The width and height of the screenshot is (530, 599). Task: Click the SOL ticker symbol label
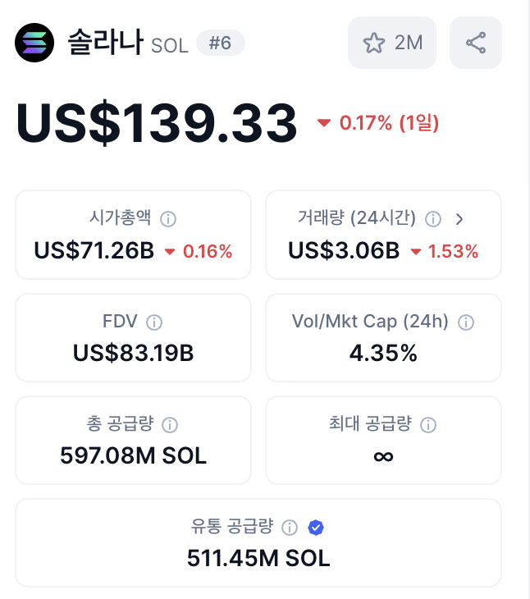pyautogui.click(x=170, y=46)
